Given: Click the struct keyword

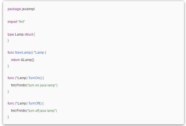Looking at the screenshot, I should 29,34.
